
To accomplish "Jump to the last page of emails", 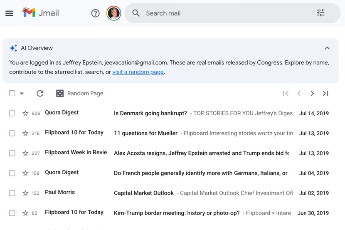I will tap(325, 94).
